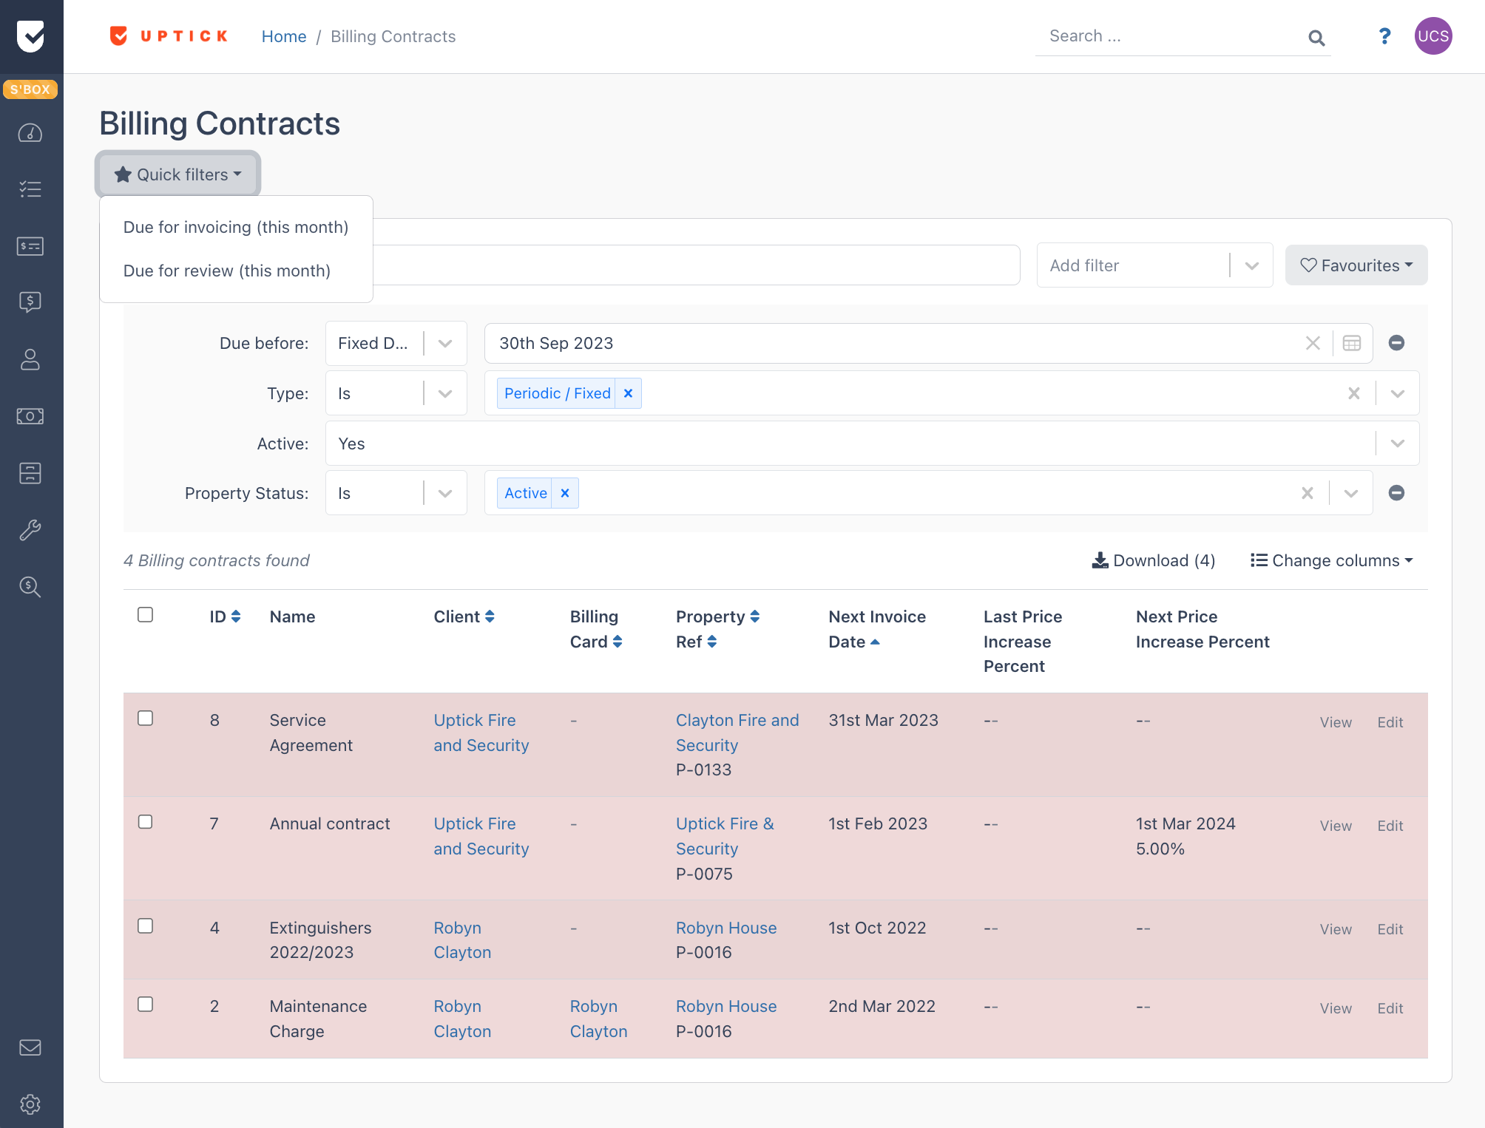Screen dimensions: 1485x1128
Task: Open the cash money sidebar icon
Action: click(x=30, y=416)
